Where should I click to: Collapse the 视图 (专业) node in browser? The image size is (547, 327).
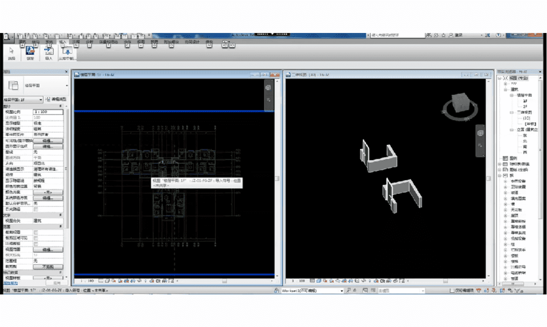(x=500, y=78)
